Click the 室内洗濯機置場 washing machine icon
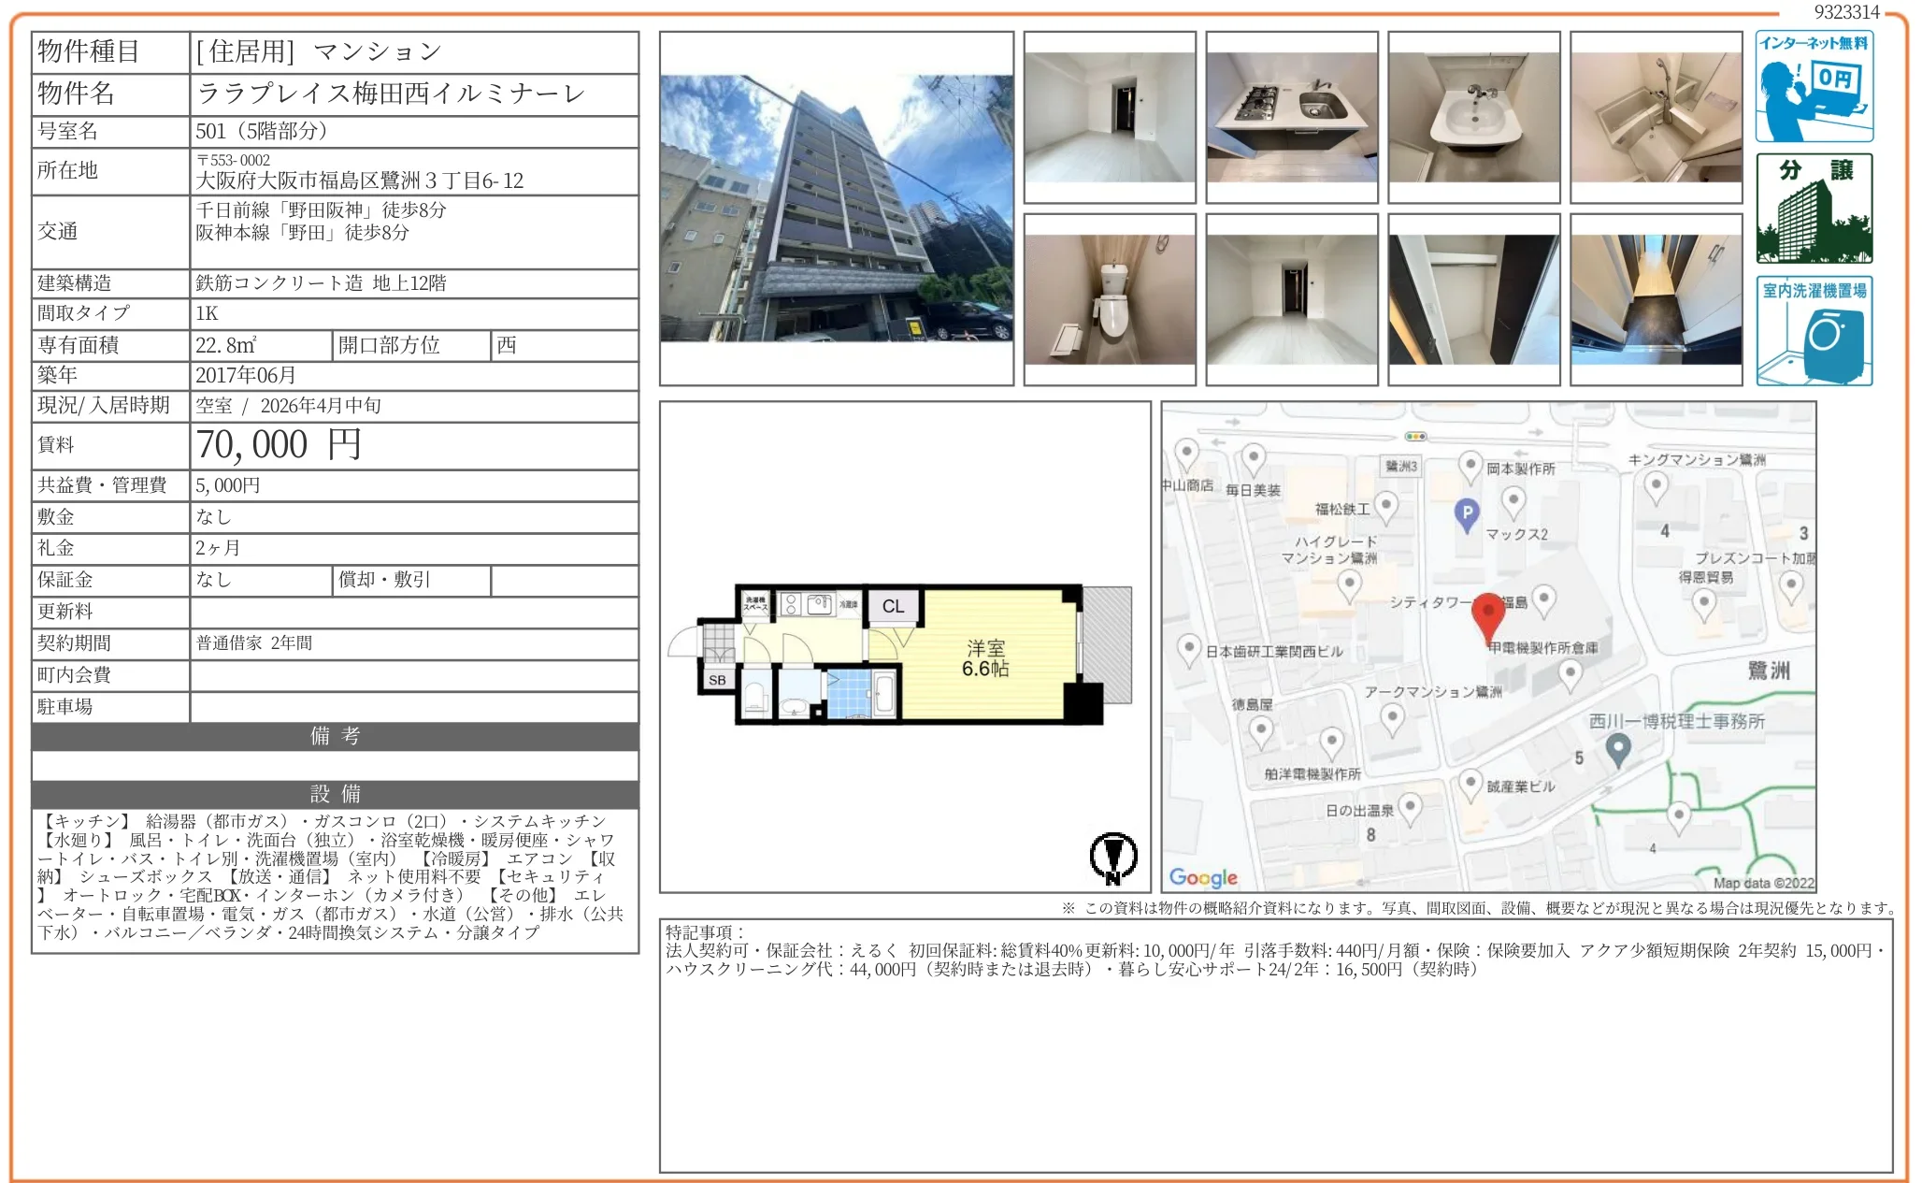1922x1183 pixels. [1814, 330]
